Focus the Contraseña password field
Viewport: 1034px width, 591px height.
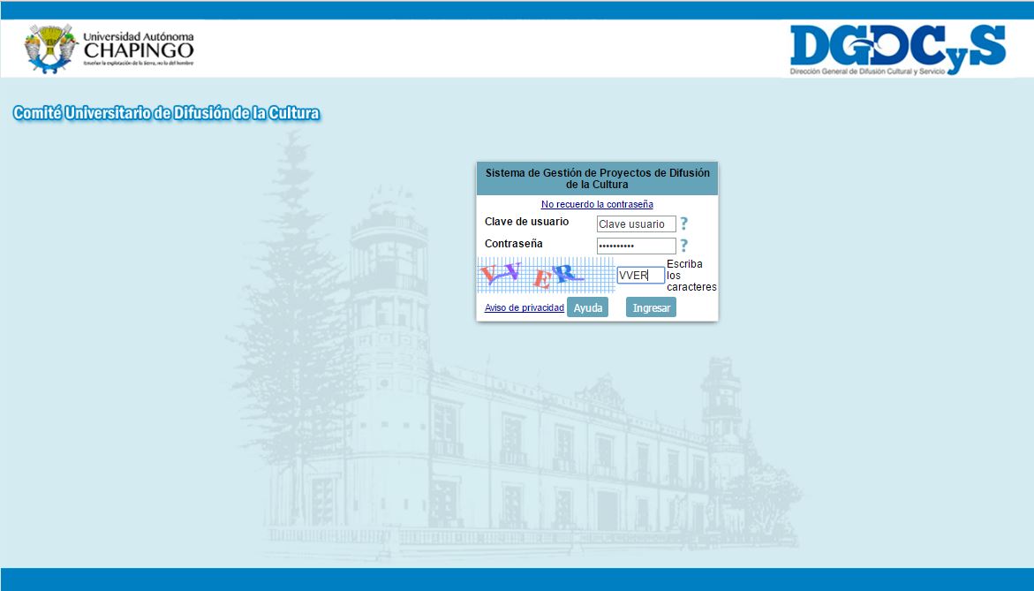pos(636,246)
